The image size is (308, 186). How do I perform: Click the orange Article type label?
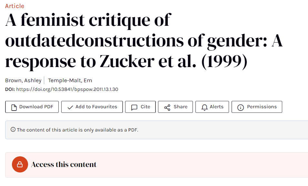click(x=15, y=6)
